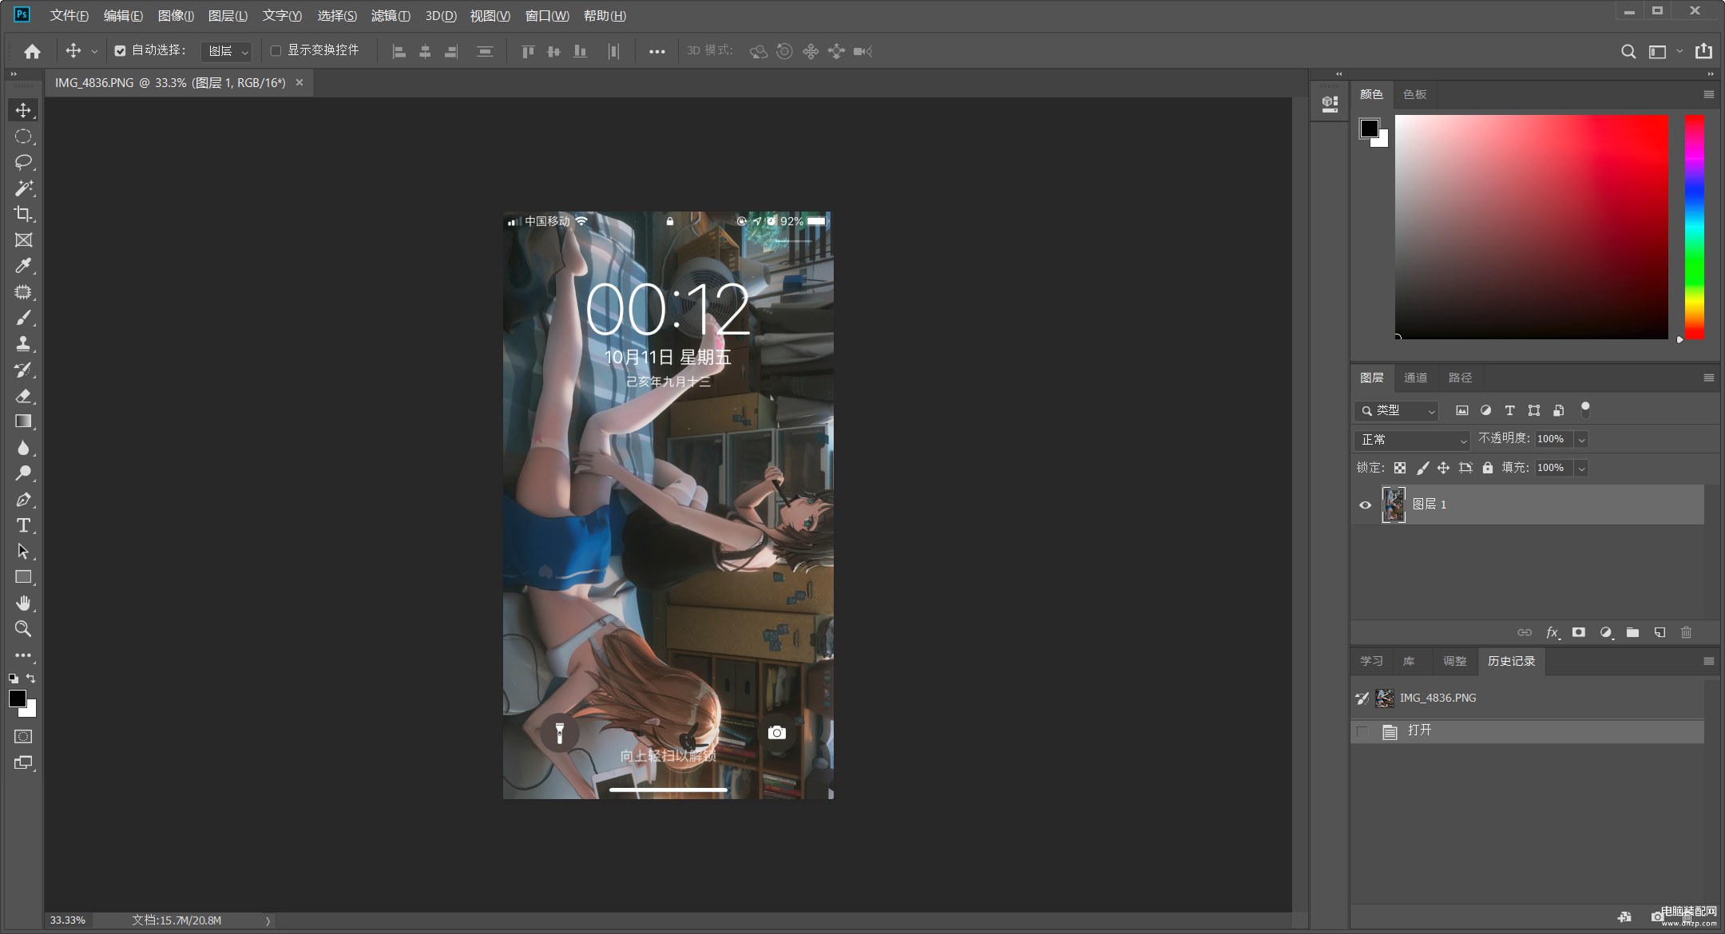
Task: Select the Clone Stamp tool
Action: (23, 344)
